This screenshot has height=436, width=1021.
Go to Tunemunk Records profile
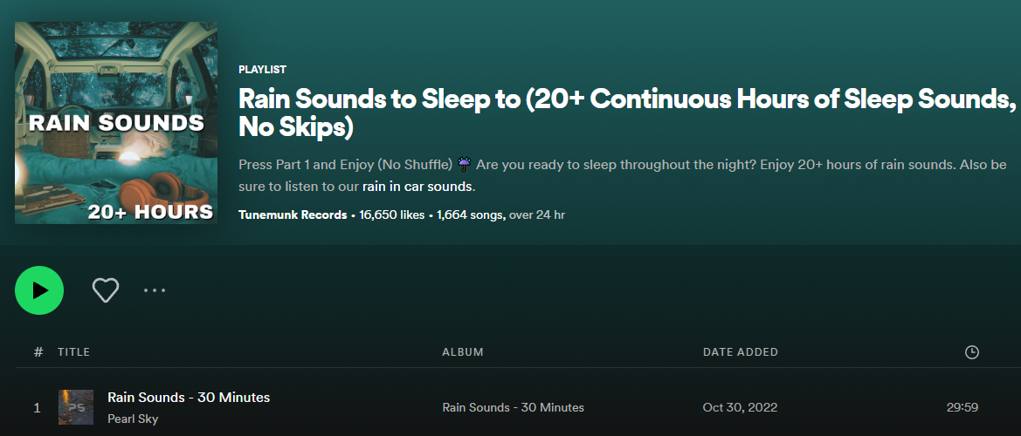(x=293, y=215)
